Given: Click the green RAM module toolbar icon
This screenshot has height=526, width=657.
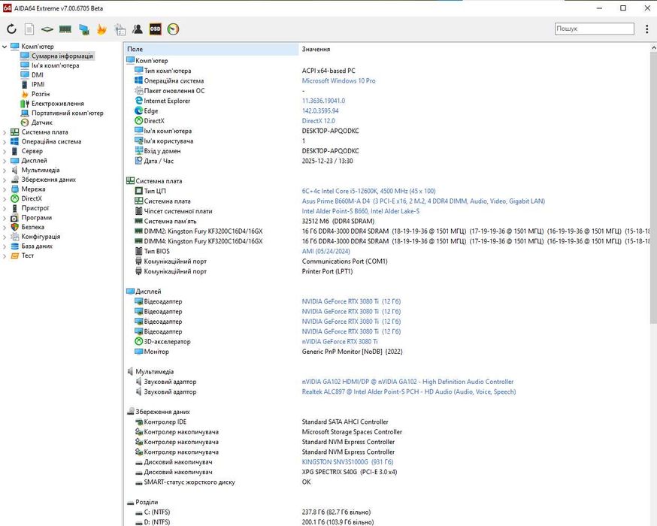Looking at the screenshot, I should click(65, 29).
